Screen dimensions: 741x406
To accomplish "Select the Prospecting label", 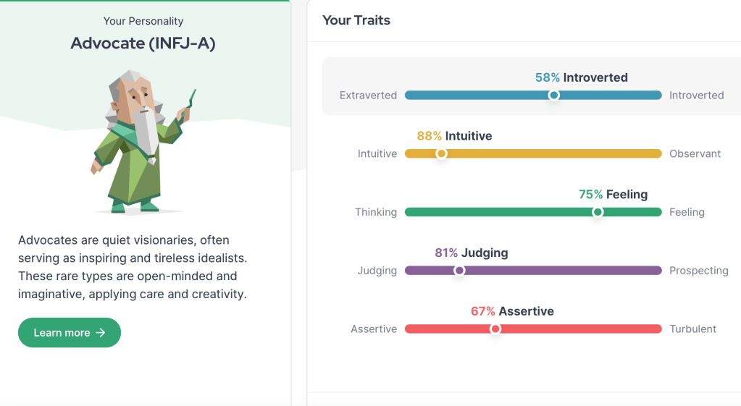I will tap(699, 271).
